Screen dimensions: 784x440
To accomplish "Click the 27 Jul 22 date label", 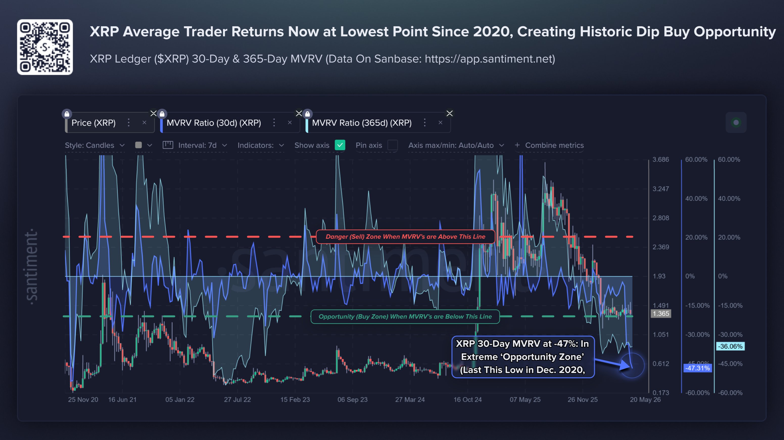I will point(237,400).
